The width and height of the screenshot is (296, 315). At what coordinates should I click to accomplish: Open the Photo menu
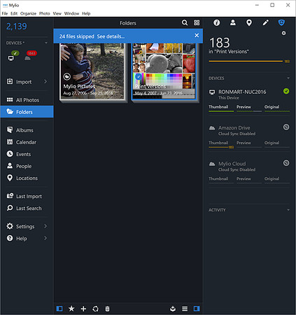click(x=45, y=13)
